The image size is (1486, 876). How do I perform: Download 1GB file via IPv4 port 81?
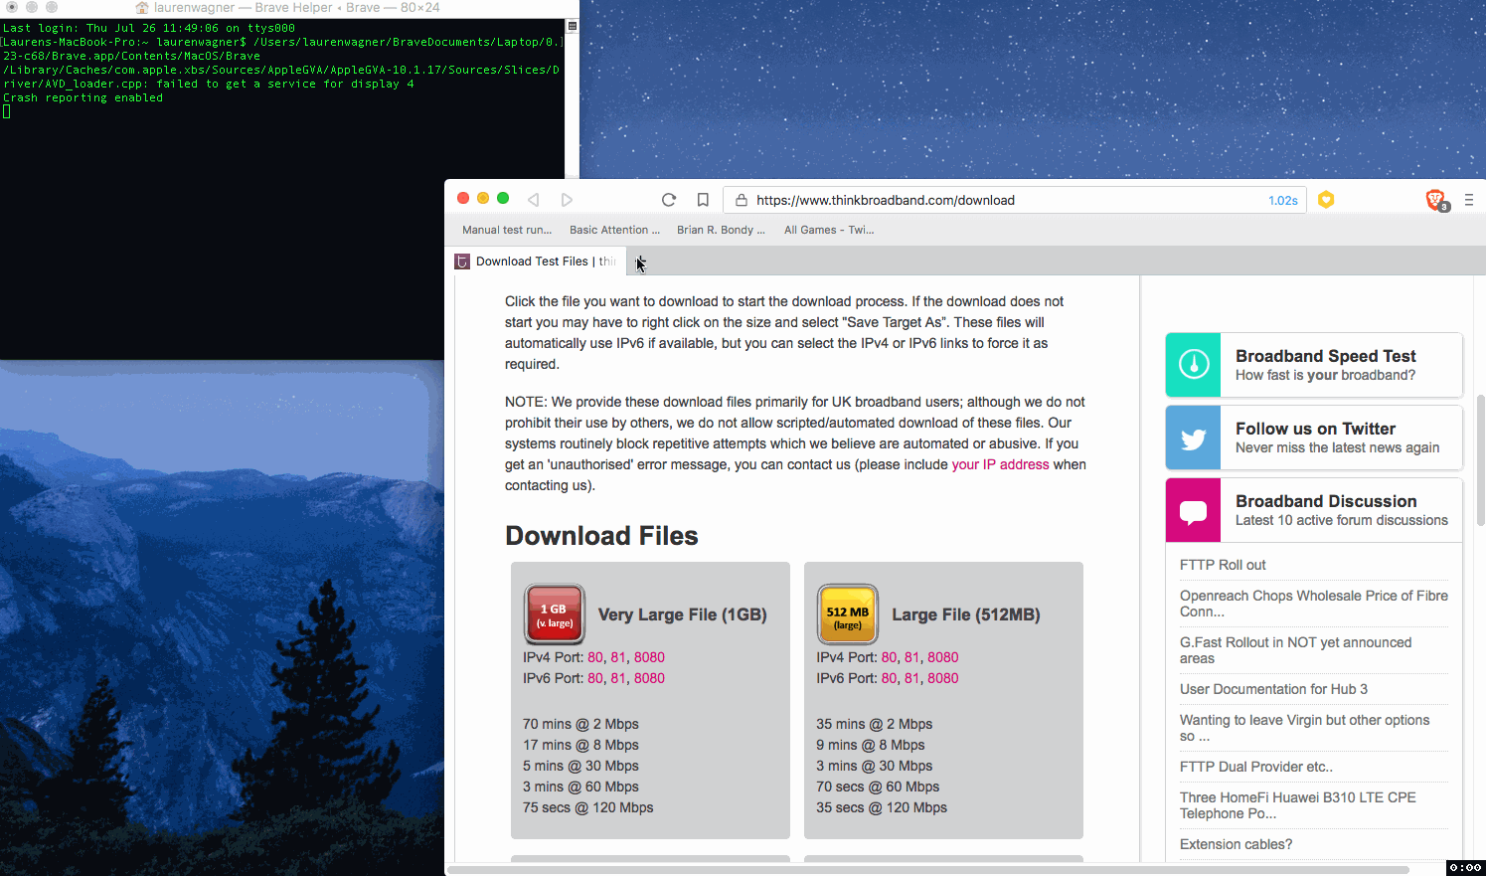tap(618, 657)
